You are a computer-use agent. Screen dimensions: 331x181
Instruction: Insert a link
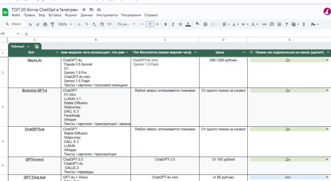pyautogui.click(x=264, y=24)
